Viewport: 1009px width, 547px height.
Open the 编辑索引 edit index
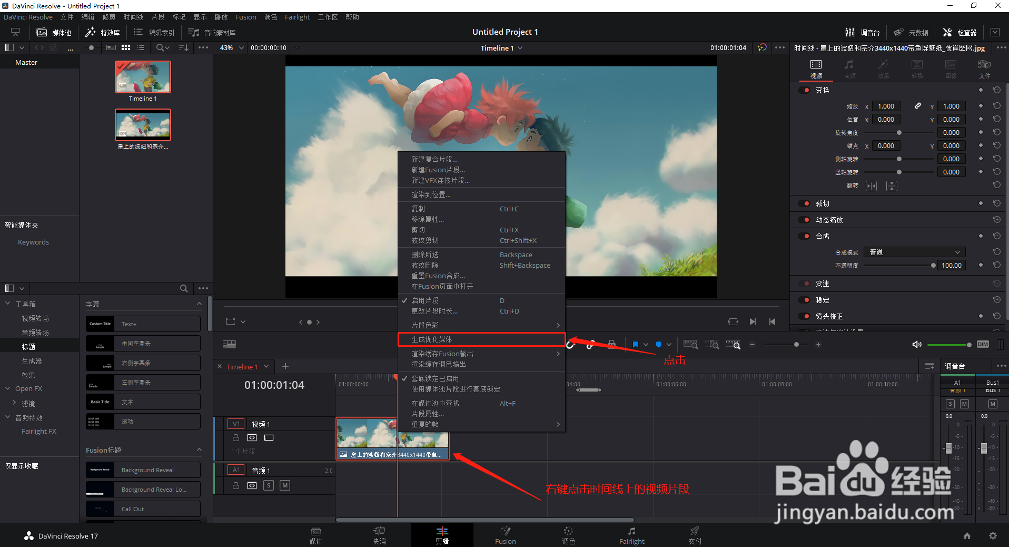pos(154,32)
